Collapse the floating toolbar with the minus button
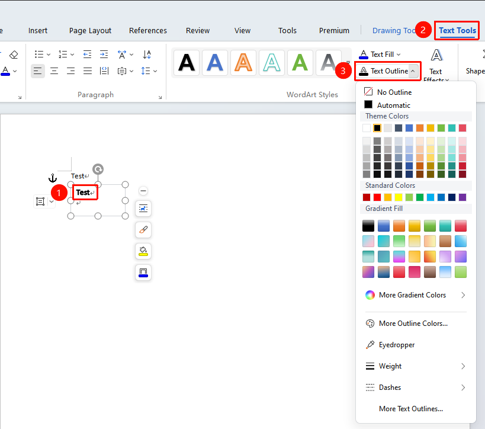Viewport: 485px width, 429px height. click(x=143, y=191)
